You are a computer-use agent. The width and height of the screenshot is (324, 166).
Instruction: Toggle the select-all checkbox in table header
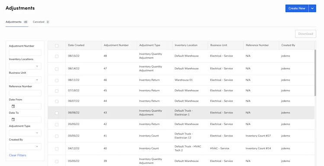pyautogui.click(x=57, y=46)
